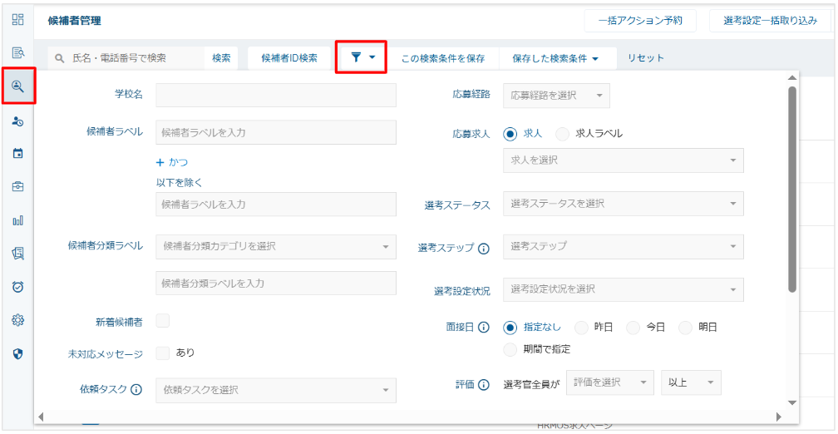The image size is (838, 434).
Task: Open the calendar icon in sidebar
Action: pyautogui.click(x=17, y=154)
